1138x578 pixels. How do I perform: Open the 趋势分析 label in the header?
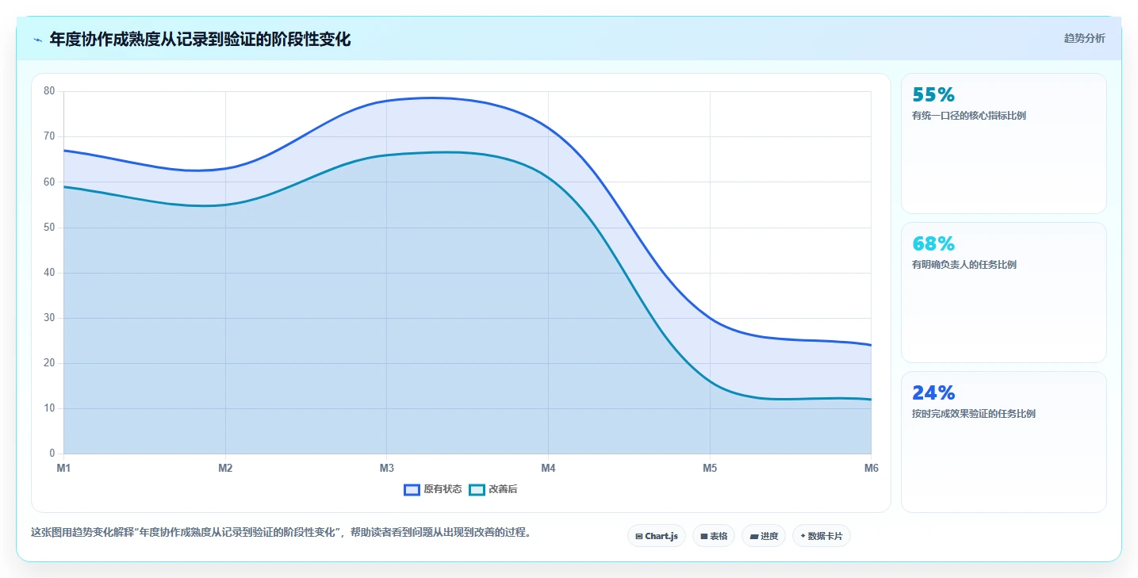pos(1084,39)
